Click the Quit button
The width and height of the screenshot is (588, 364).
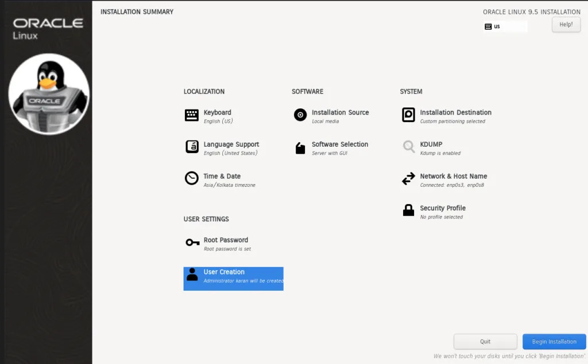(485, 342)
